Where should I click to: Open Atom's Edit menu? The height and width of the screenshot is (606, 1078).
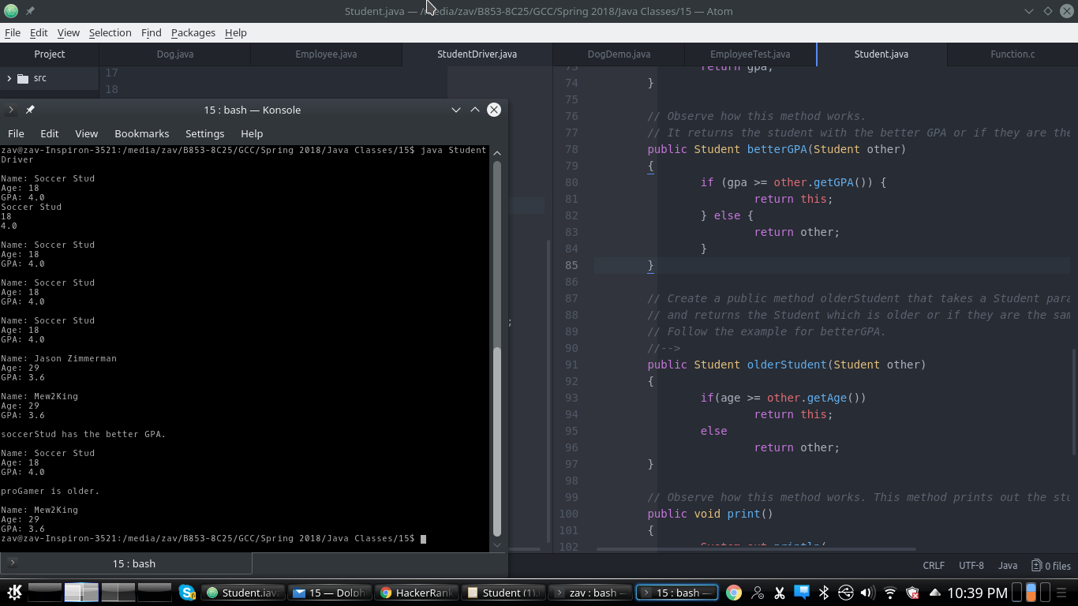click(x=39, y=32)
